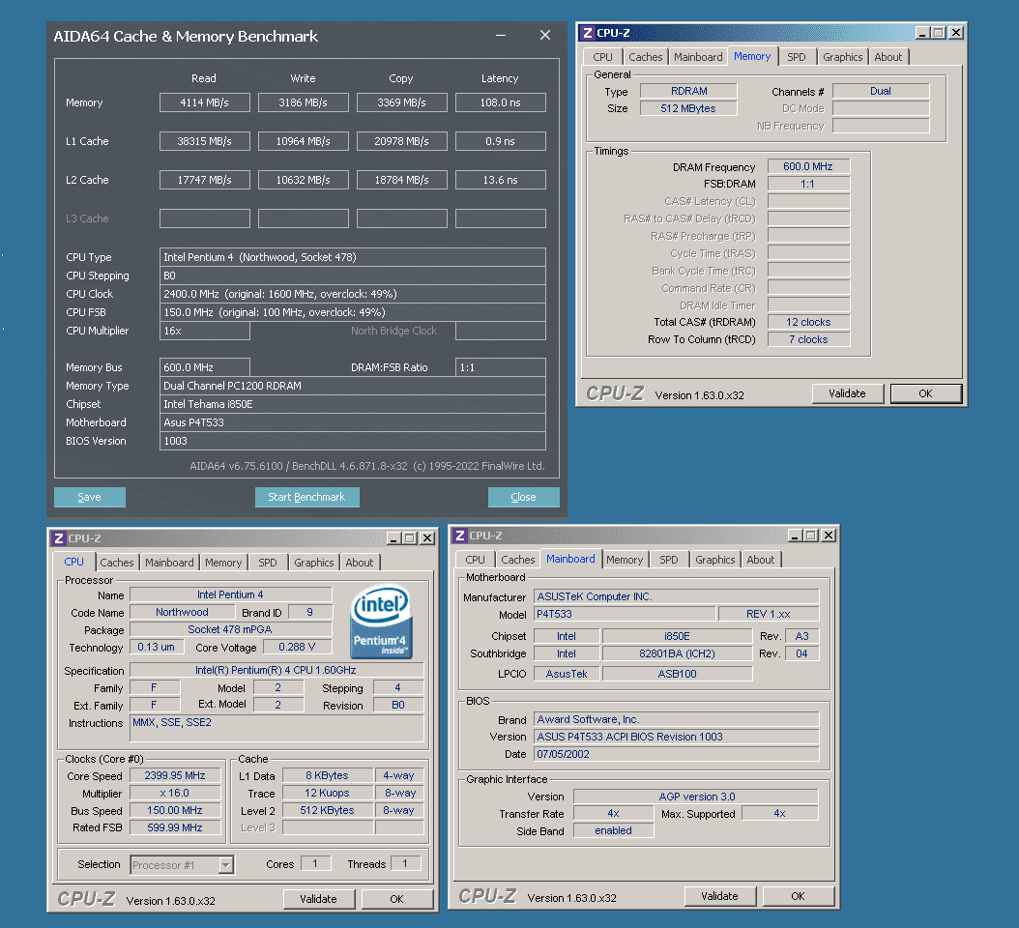The height and width of the screenshot is (928, 1019).
Task: Open Memory tab in the CPU-Z CPU window
Action: tap(223, 563)
